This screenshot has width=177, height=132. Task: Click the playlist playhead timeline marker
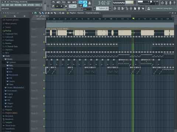[133, 19]
